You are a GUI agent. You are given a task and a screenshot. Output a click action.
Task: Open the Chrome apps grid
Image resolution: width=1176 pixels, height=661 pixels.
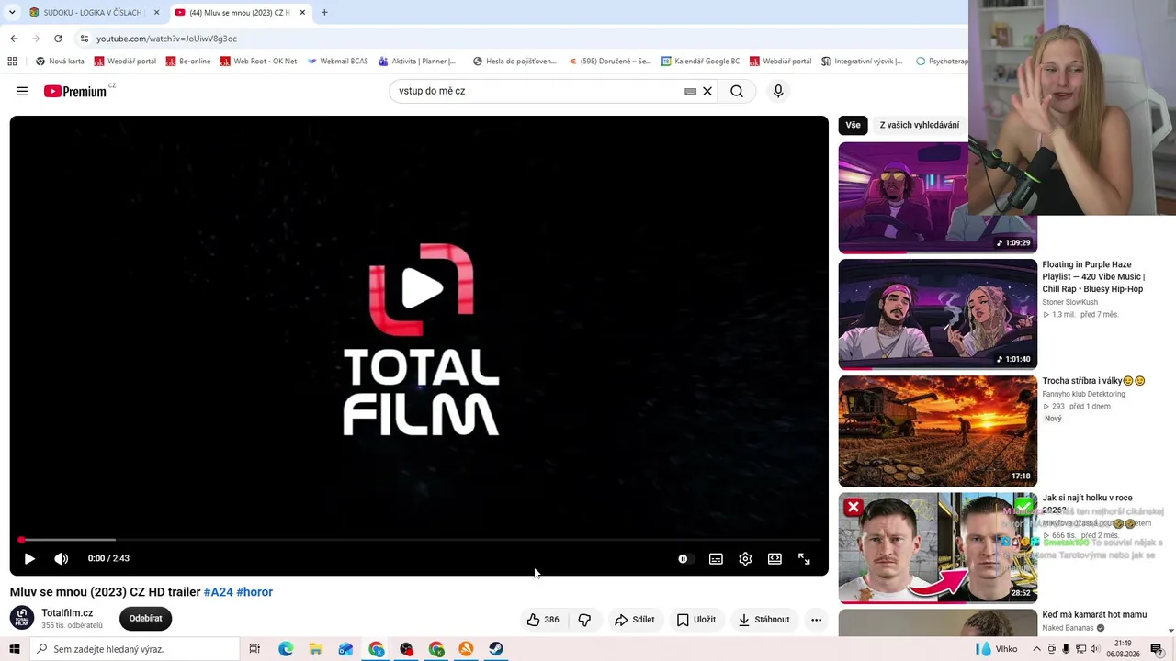pos(12,62)
